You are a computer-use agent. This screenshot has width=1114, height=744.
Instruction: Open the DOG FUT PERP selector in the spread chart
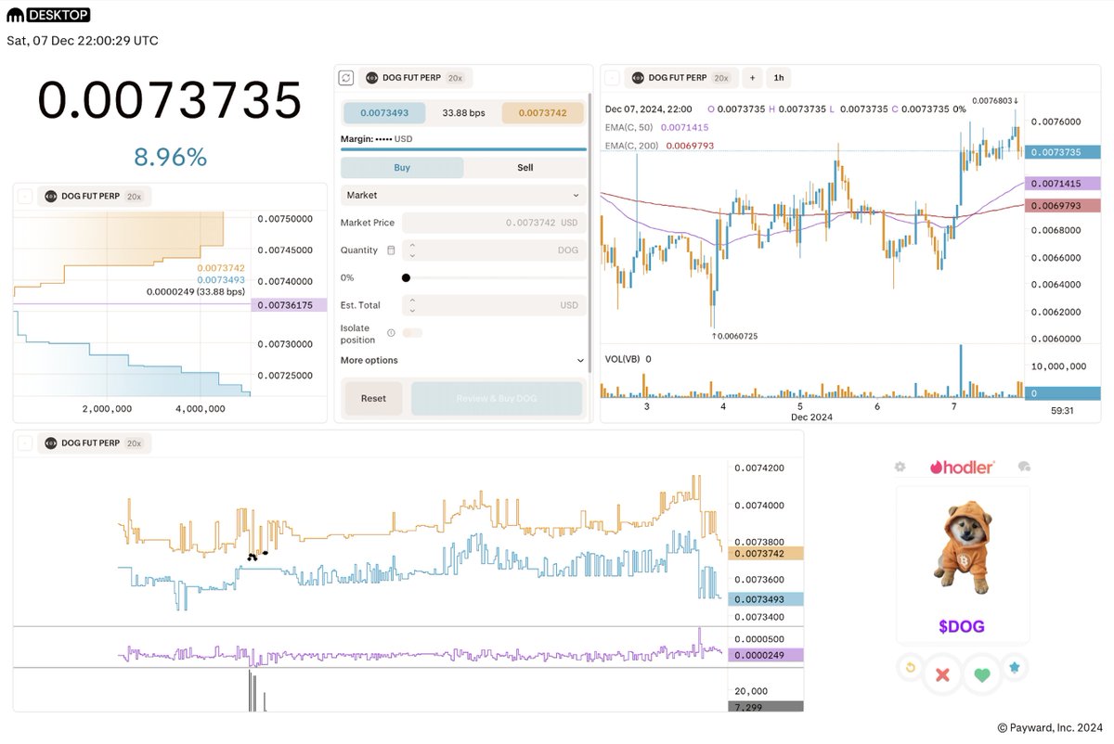click(x=94, y=443)
